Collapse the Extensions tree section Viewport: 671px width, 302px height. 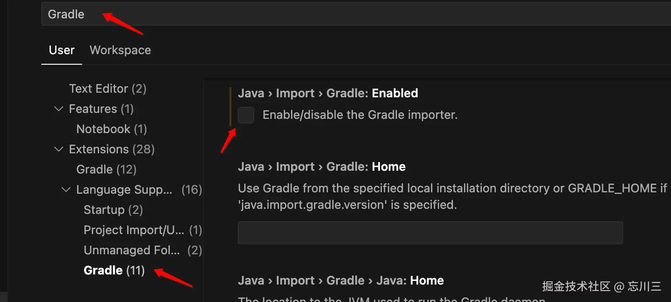[x=59, y=149]
